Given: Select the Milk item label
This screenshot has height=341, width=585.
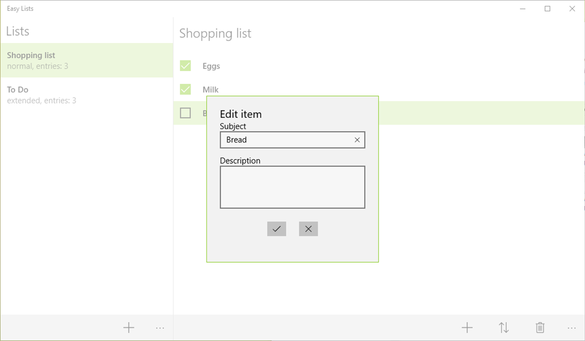Looking at the screenshot, I should (210, 90).
